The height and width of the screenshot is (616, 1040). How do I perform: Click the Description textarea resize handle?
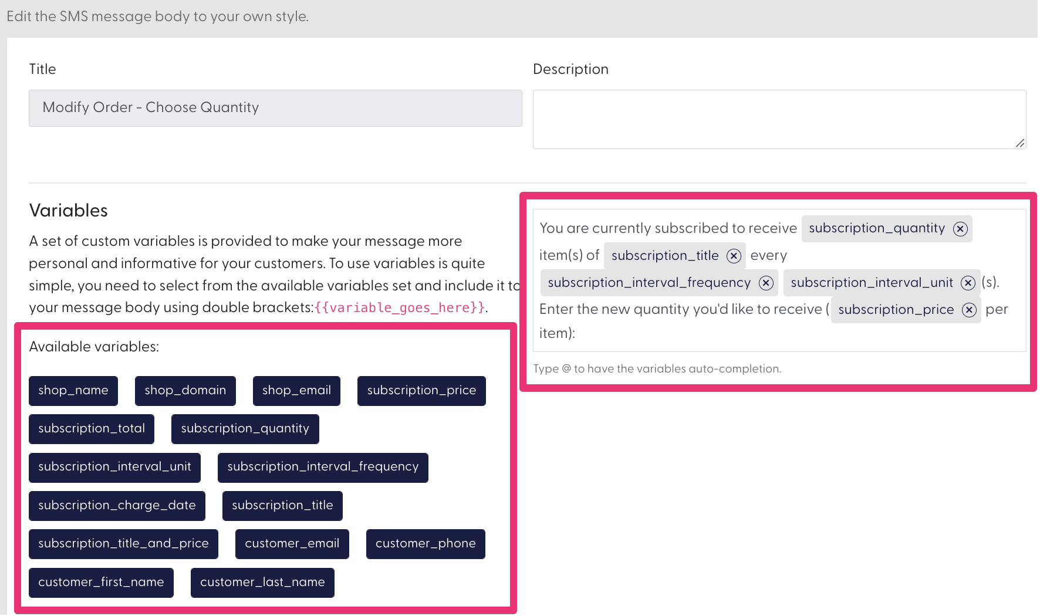pos(1020,143)
